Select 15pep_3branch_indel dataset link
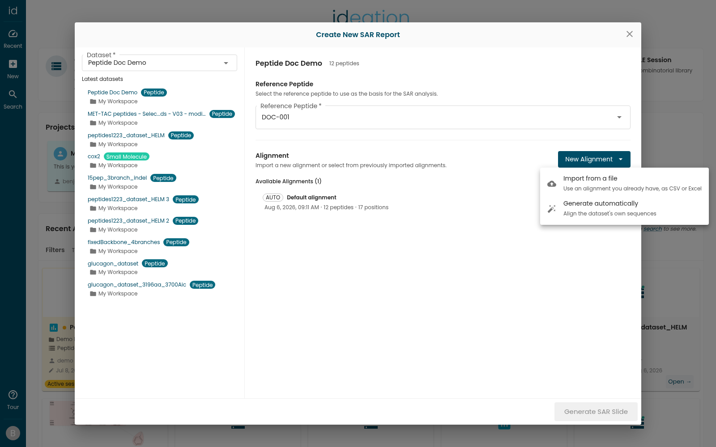The image size is (716, 447). (117, 178)
